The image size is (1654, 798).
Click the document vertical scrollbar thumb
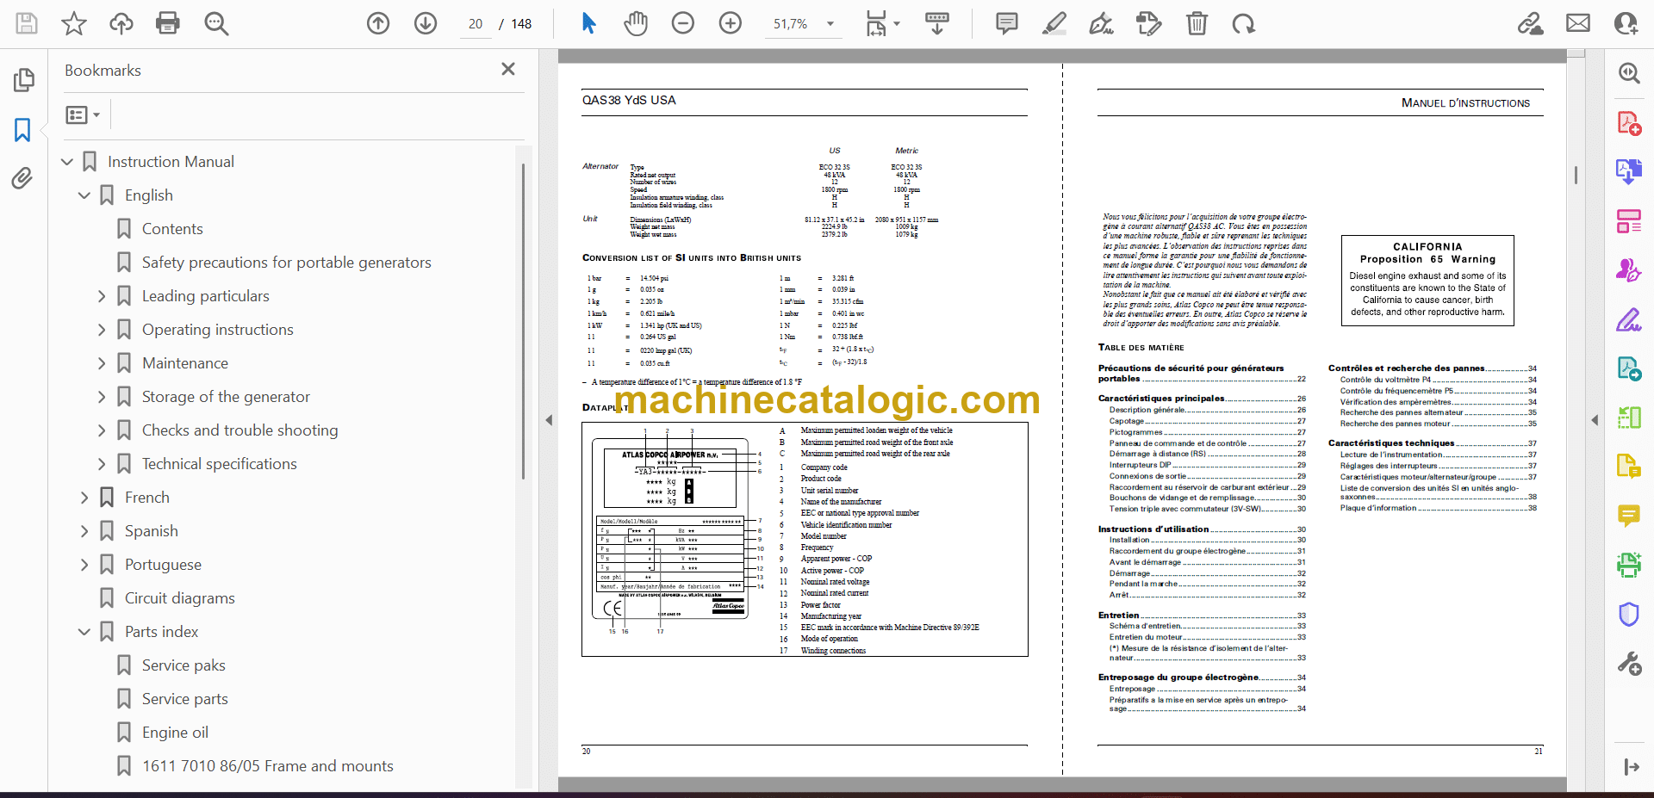pyautogui.click(x=1576, y=175)
